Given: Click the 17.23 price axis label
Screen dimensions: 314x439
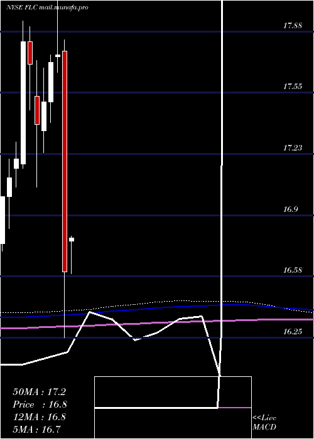Looking at the screenshot, I should 293,148.
